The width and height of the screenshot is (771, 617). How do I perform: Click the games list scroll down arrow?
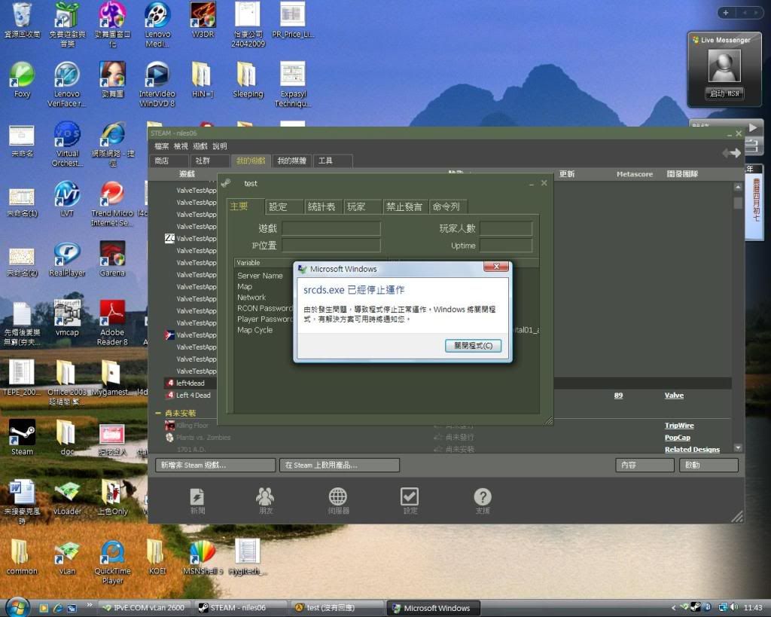tap(737, 447)
